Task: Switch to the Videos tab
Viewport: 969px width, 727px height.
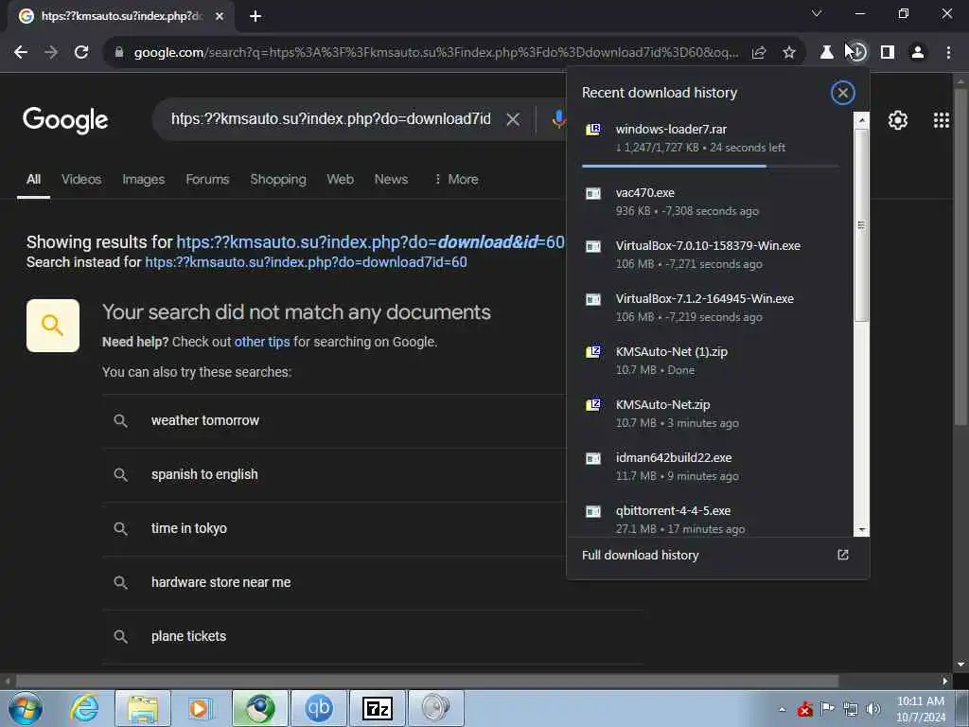Action: pyautogui.click(x=81, y=179)
